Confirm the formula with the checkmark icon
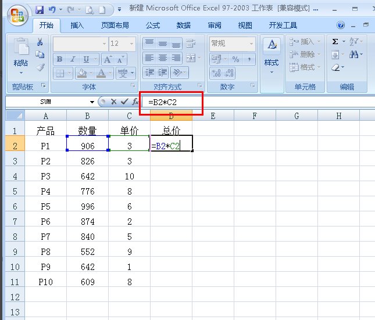The height and width of the screenshot is (320, 375). [123, 101]
